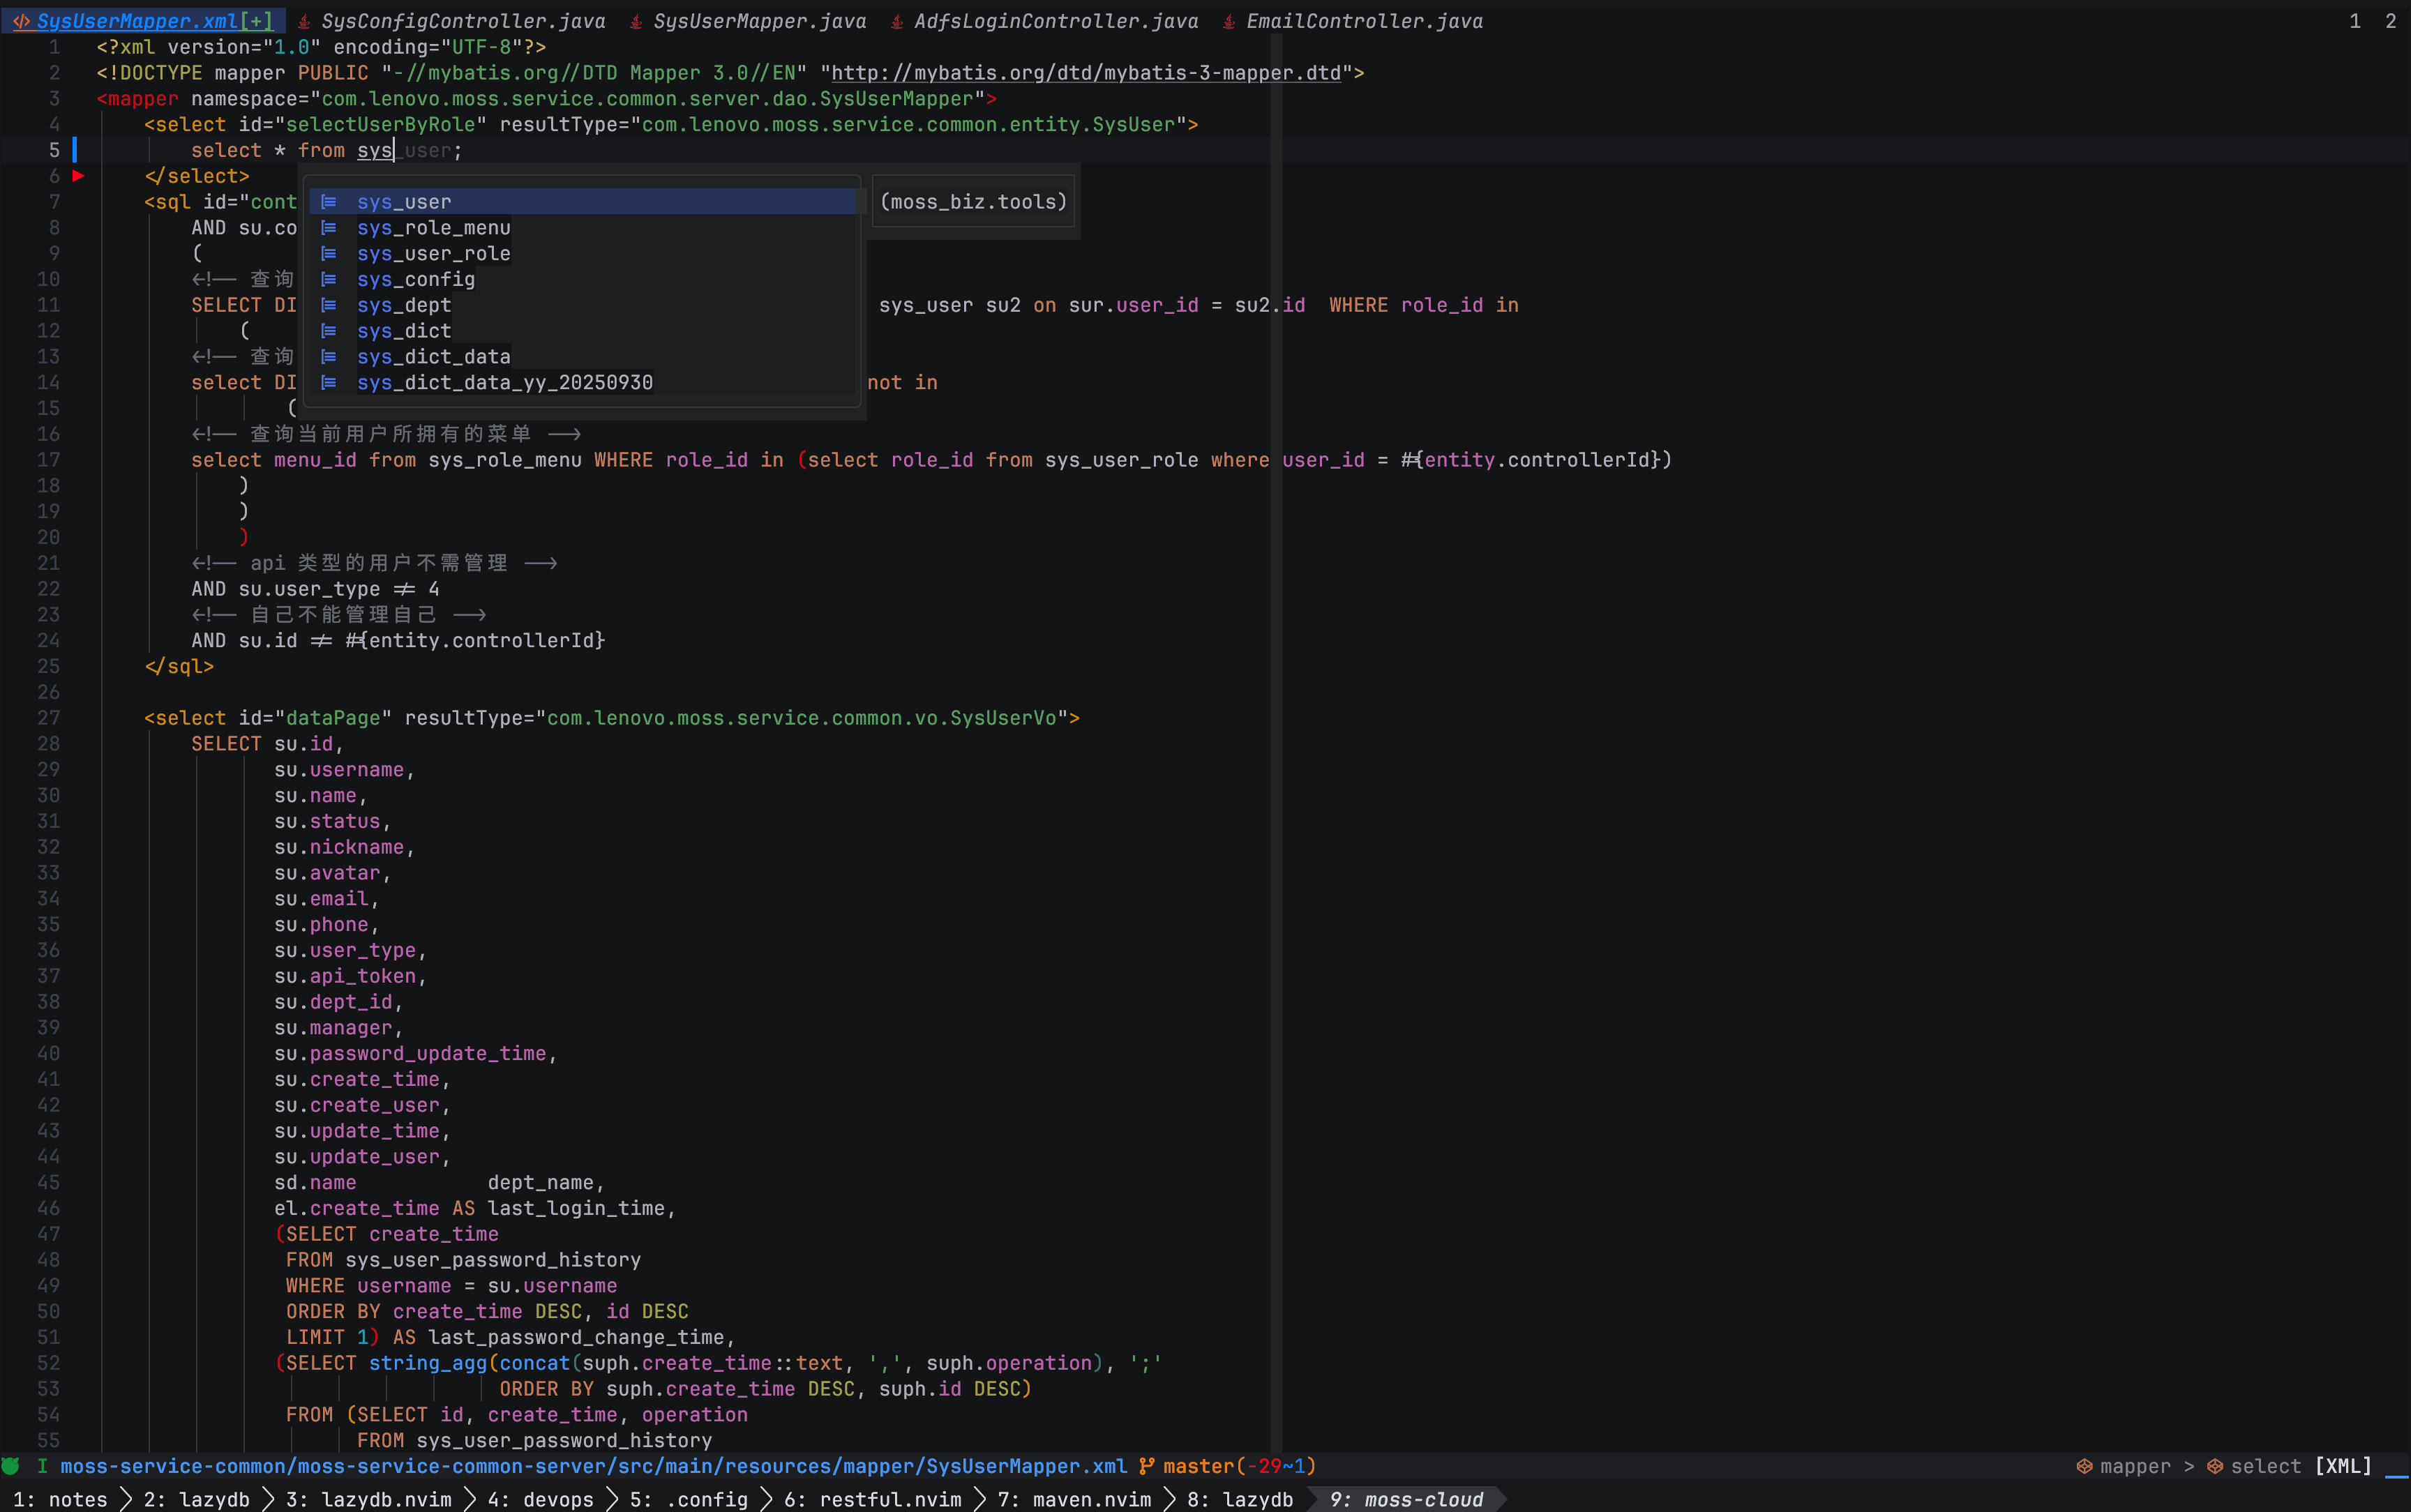Select sys_role_menu completion item

tap(582, 227)
